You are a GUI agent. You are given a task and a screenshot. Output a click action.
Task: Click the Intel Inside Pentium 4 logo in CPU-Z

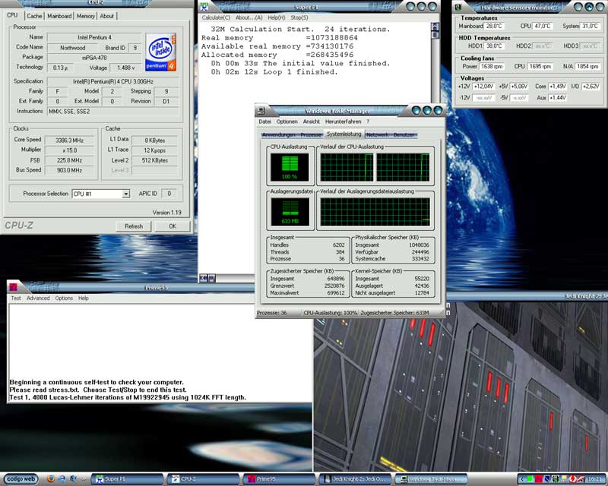pos(160,52)
